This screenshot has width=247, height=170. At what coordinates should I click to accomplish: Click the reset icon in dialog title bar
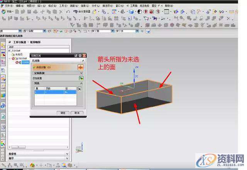coord(75,56)
